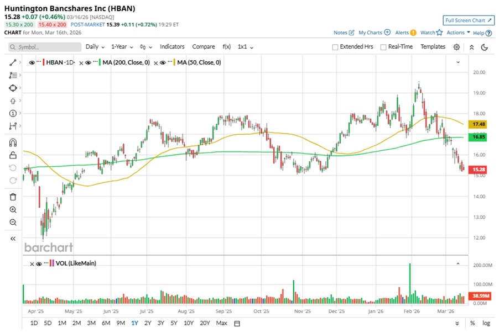The width and height of the screenshot is (499, 333).
Task: Click the 15.28 last price axis label
Action: [x=478, y=170]
